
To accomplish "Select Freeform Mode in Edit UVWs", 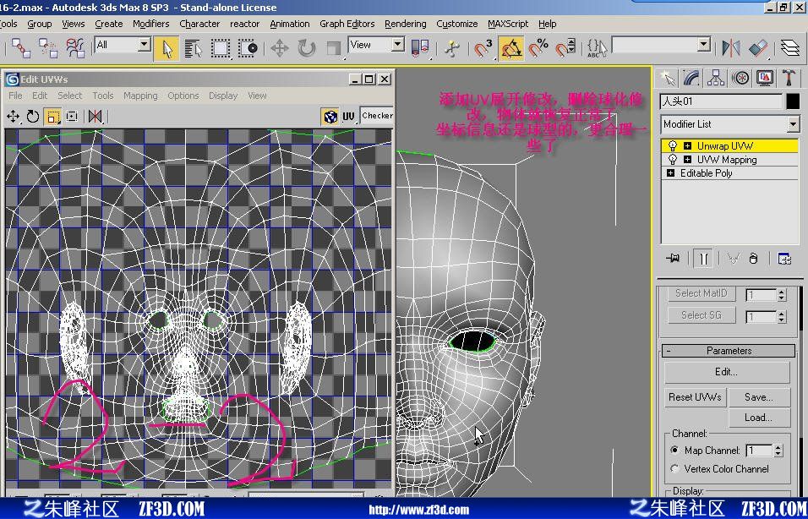I will pos(72,117).
